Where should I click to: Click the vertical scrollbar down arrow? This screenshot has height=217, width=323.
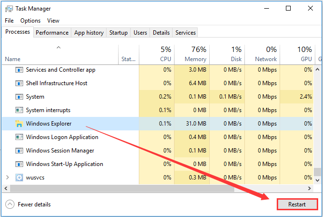point(317,180)
